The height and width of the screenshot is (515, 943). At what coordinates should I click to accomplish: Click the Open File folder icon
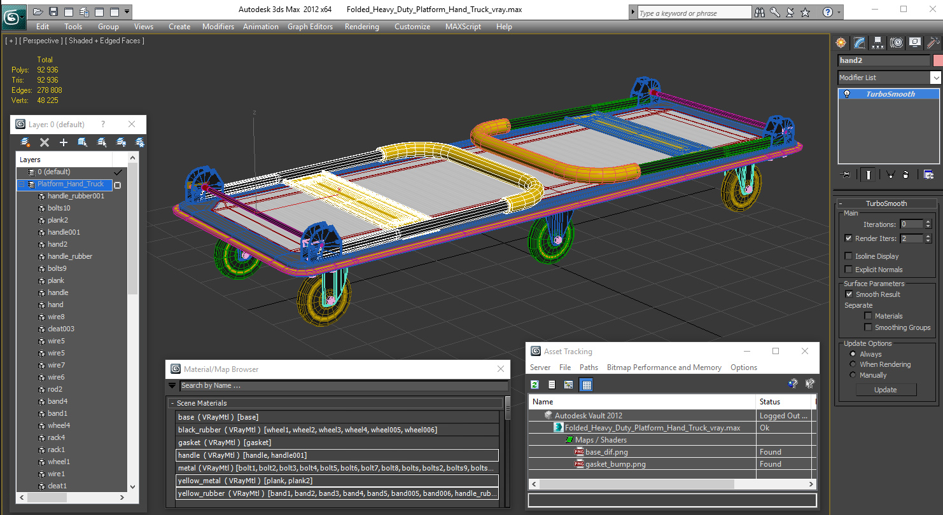point(38,11)
